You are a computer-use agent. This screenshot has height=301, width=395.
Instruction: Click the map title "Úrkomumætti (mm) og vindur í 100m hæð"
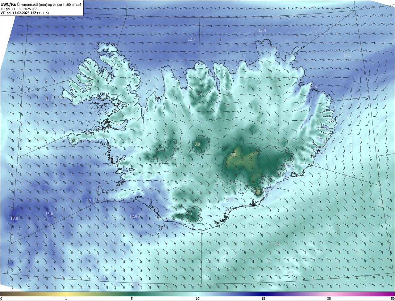click(49, 4)
